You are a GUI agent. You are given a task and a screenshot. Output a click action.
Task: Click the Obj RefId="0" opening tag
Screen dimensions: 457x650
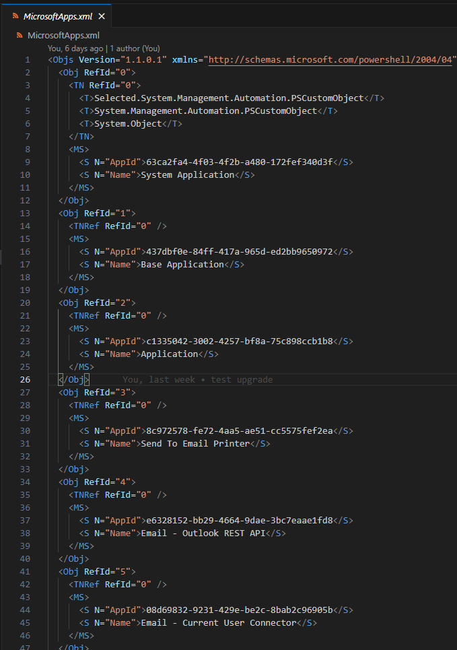pyautogui.click(x=97, y=73)
